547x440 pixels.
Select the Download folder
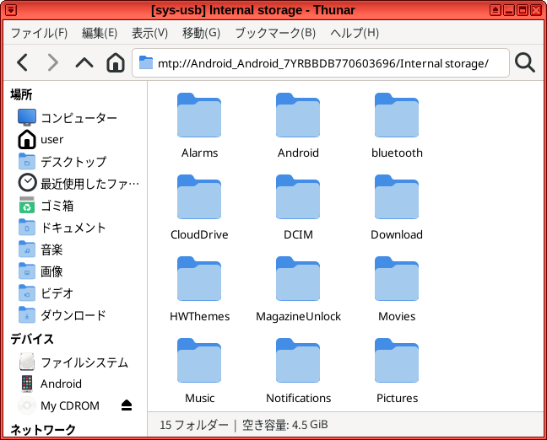[397, 207]
